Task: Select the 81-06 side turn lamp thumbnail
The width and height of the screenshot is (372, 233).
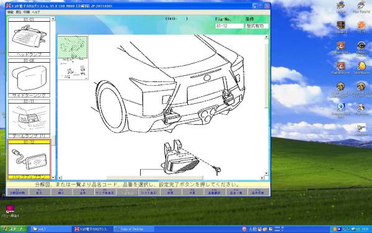Action: [x=29, y=78]
